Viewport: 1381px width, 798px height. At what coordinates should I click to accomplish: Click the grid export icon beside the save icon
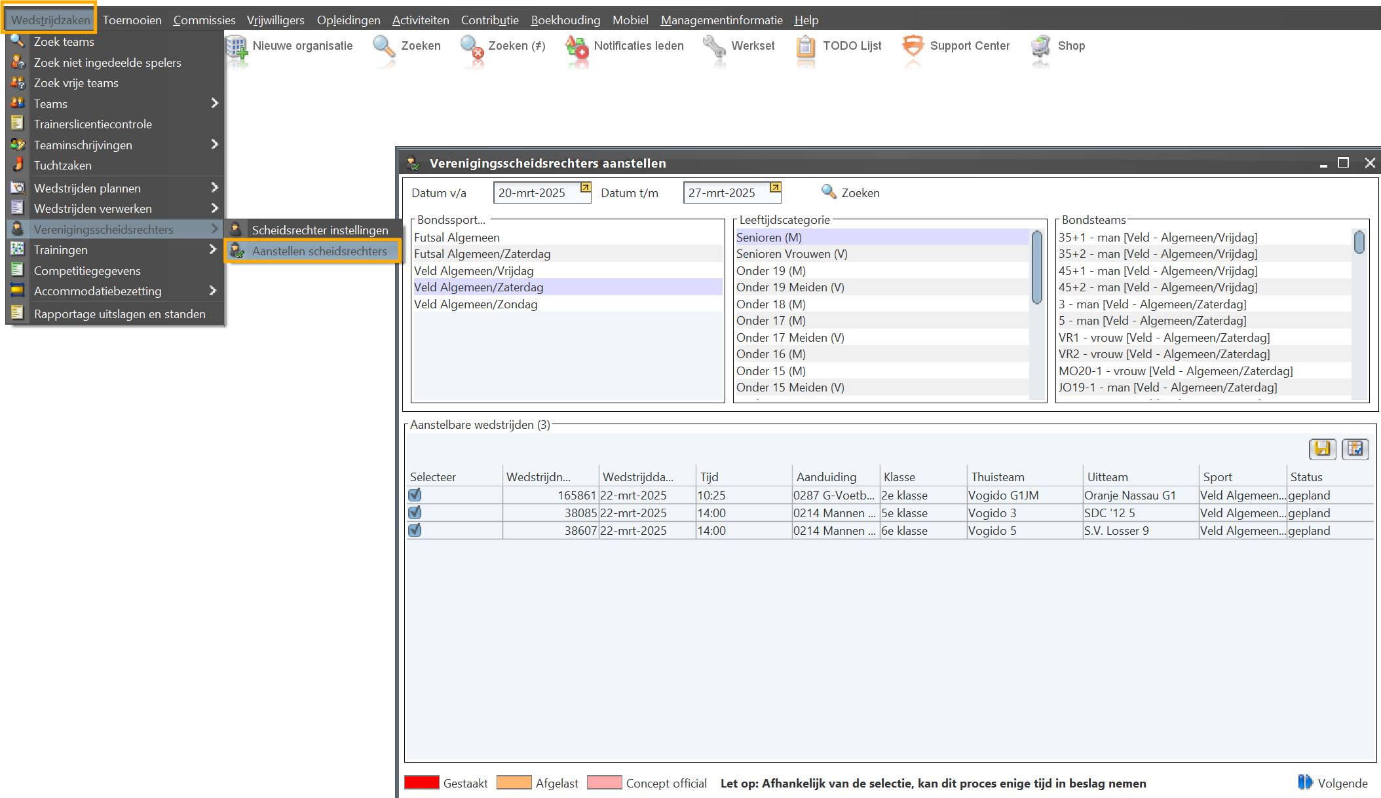(1355, 448)
